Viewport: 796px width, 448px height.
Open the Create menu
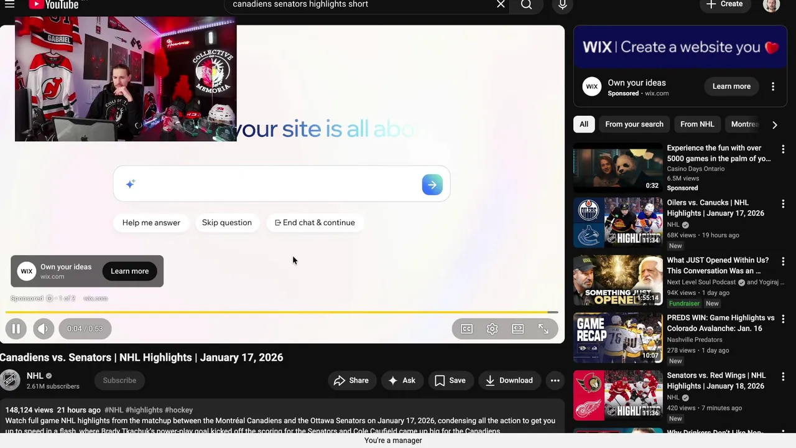[x=724, y=4]
